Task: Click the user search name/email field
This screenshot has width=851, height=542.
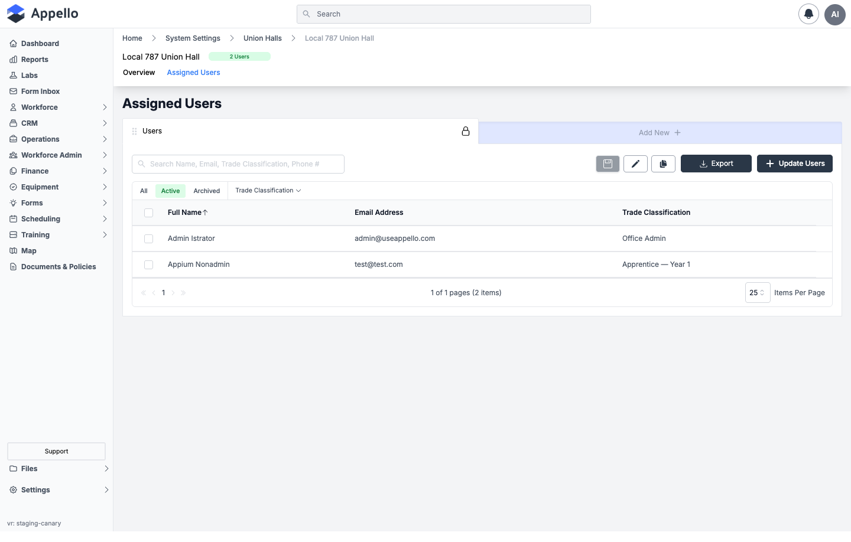Action: (238, 164)
